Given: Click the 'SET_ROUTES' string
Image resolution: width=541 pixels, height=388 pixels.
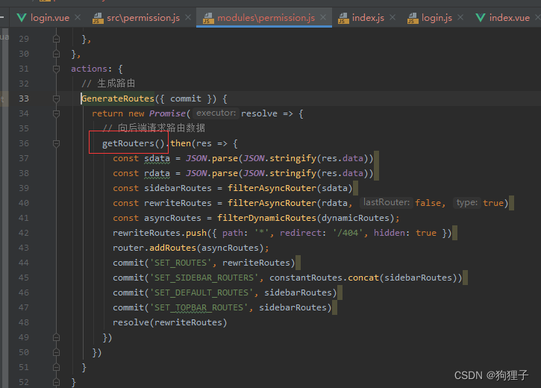Looking at the screenshot, I should pyautogui.click(x=181, y=263).
